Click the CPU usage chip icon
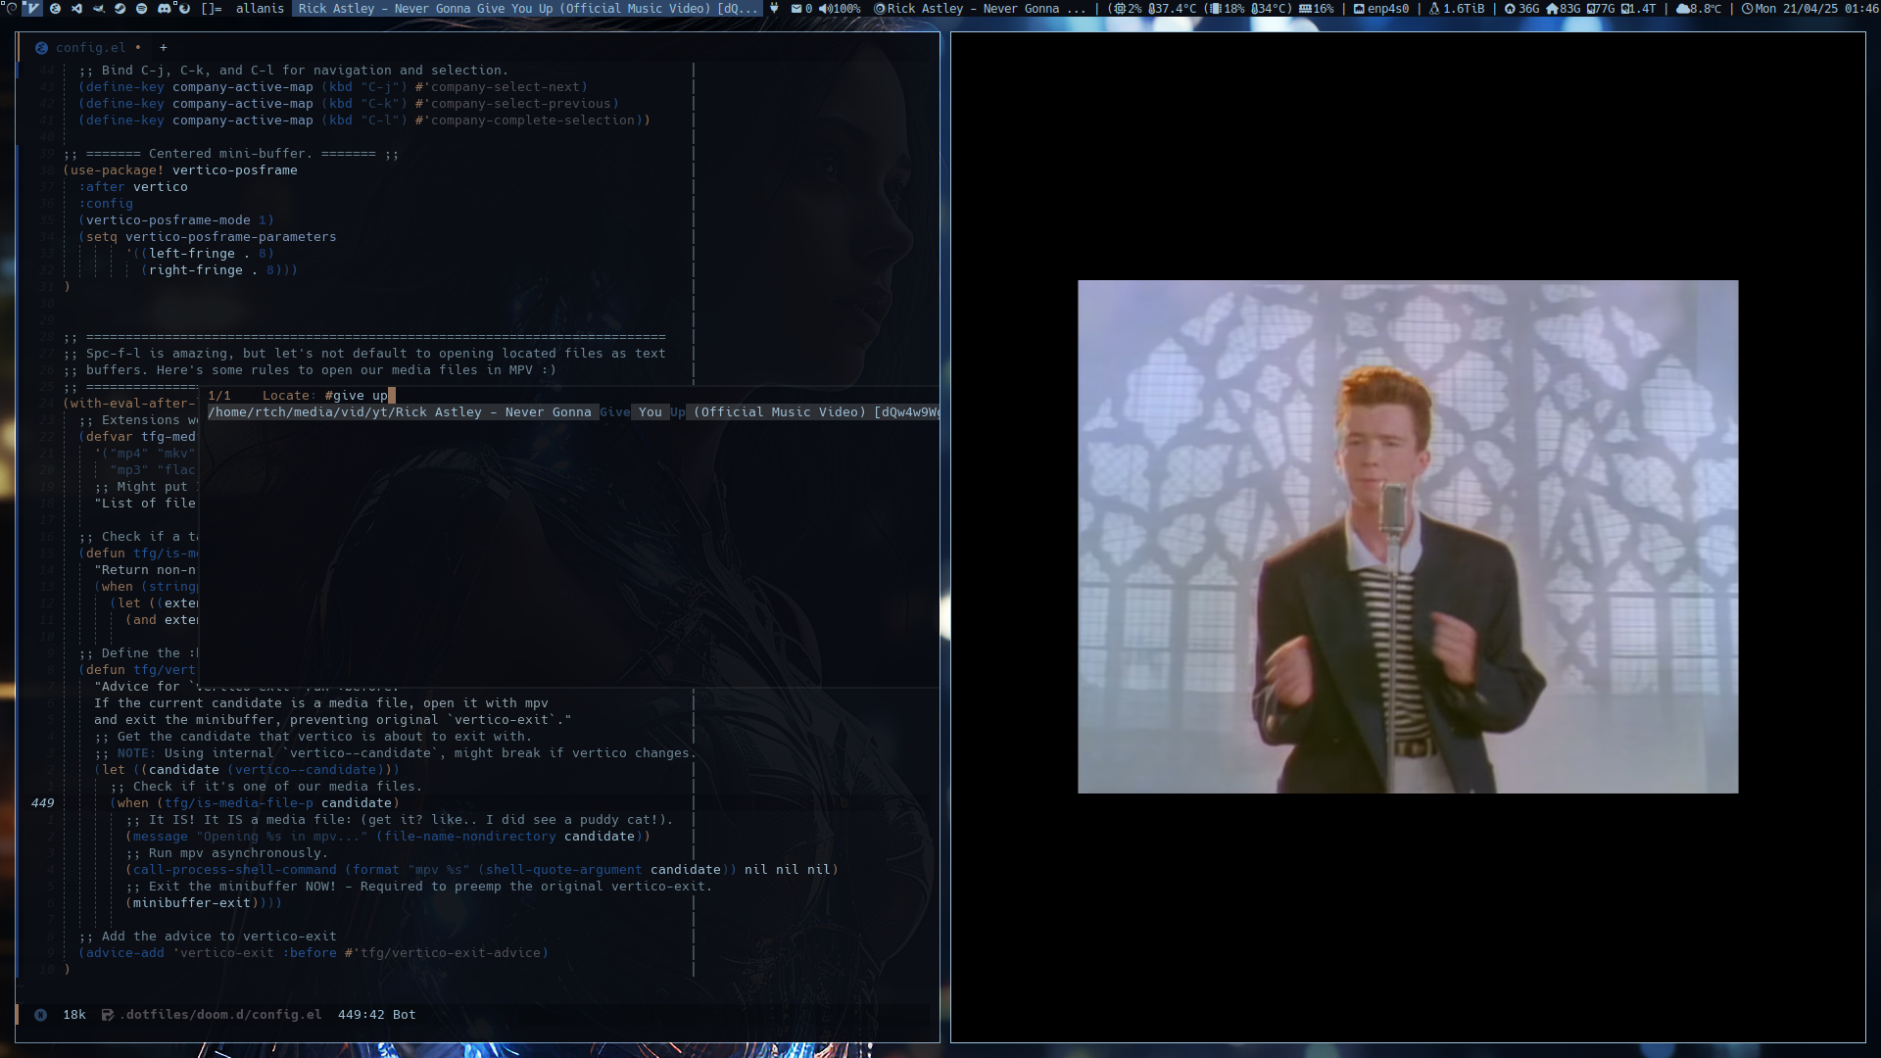Image resolution: width=1881 pixels, height=1058 pixels. pyautogui.click(x=1120, y=9)
